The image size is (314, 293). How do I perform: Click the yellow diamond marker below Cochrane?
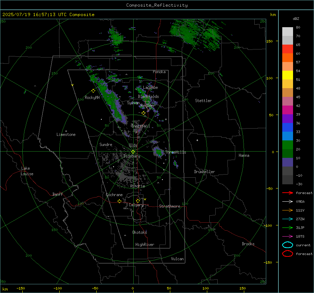(119, 201)
